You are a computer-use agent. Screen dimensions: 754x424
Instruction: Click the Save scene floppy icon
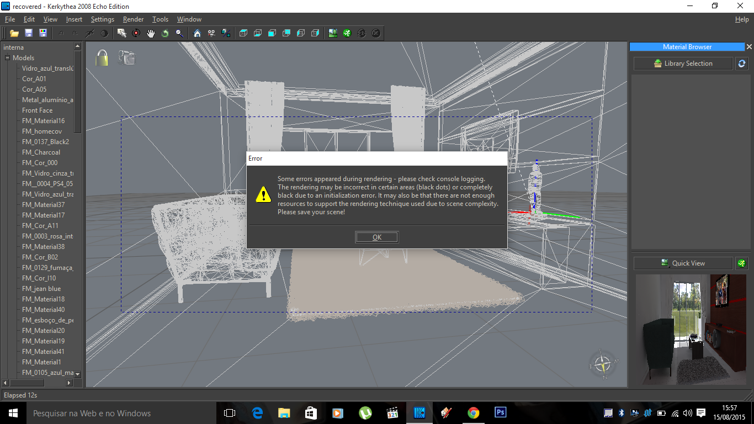click(x=29, y=33)
